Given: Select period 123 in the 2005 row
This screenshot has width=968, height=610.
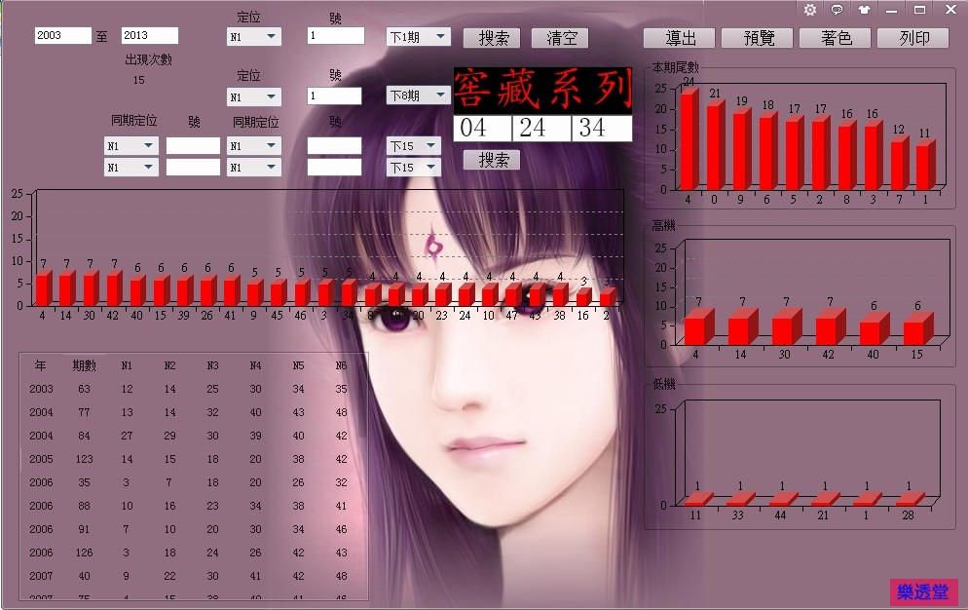Looking at the screenshot, I should pyautogui.click(x=84, y=459).
